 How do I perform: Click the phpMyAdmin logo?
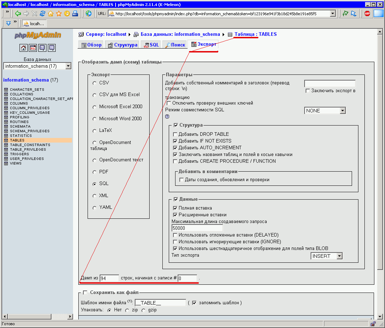[38, 35]
